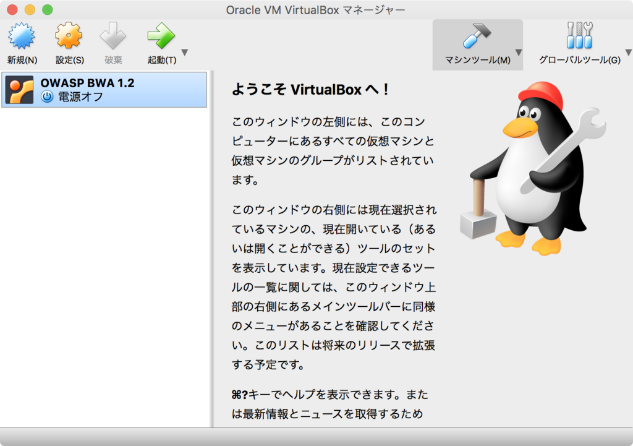This screenshot has width=633, height=446.
Task: Click the ⌘?キーでヘルプ help text
Action: (x=330, y=404)
